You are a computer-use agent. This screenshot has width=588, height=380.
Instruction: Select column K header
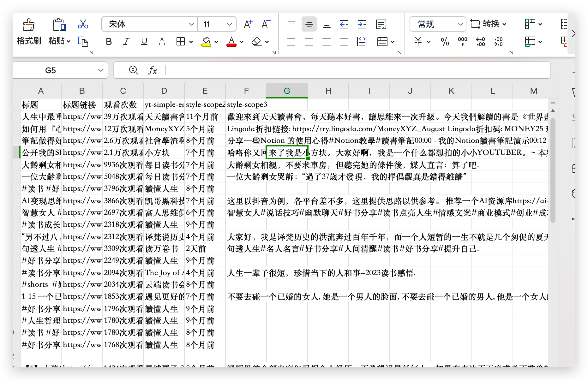coord(451,91)
